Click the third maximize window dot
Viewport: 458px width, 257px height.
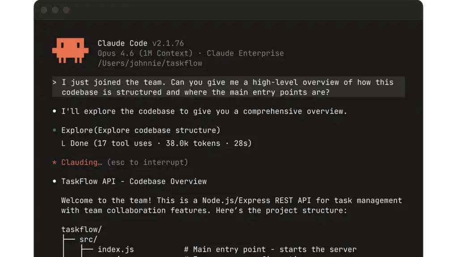pos(66,10)
